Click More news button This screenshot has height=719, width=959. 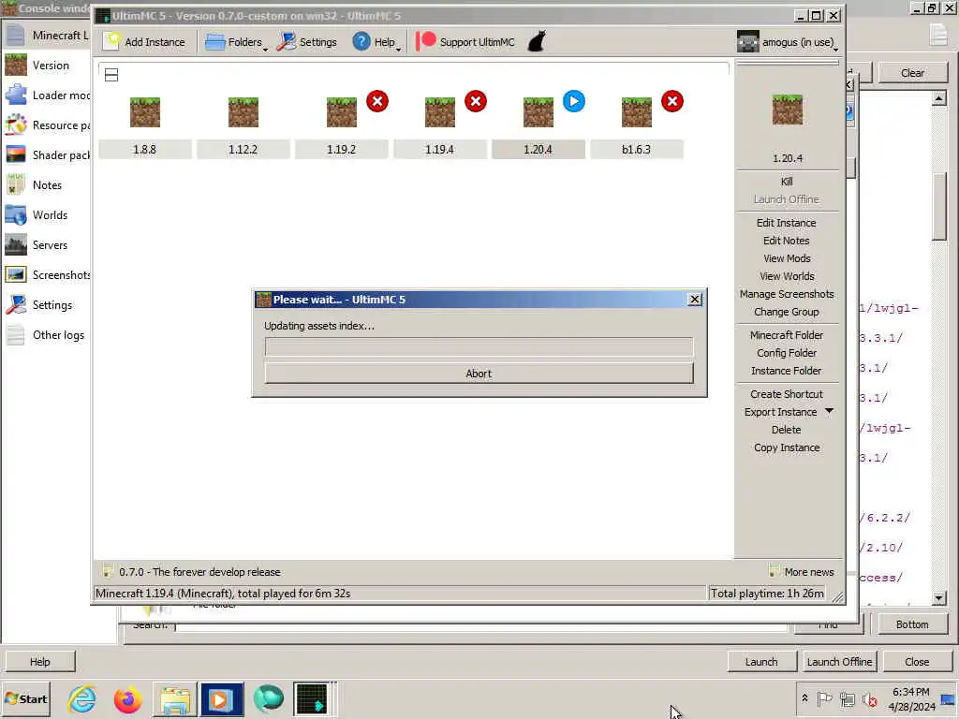pyautogui.click(x=802, y=572)
